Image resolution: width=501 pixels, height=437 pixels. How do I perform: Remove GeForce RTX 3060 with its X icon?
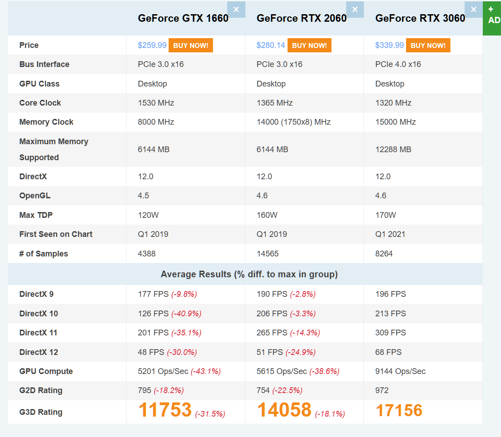(x=473, y=10)
